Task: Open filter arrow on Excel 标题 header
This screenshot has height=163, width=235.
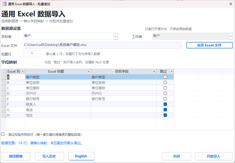Action: click(89, 72)
